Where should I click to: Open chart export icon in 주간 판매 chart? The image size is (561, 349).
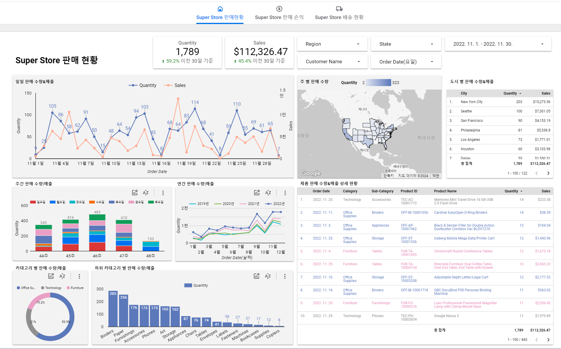[x=135, y=193]
